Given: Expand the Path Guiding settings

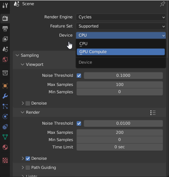Looking at the screenshot, I should 23,168.
